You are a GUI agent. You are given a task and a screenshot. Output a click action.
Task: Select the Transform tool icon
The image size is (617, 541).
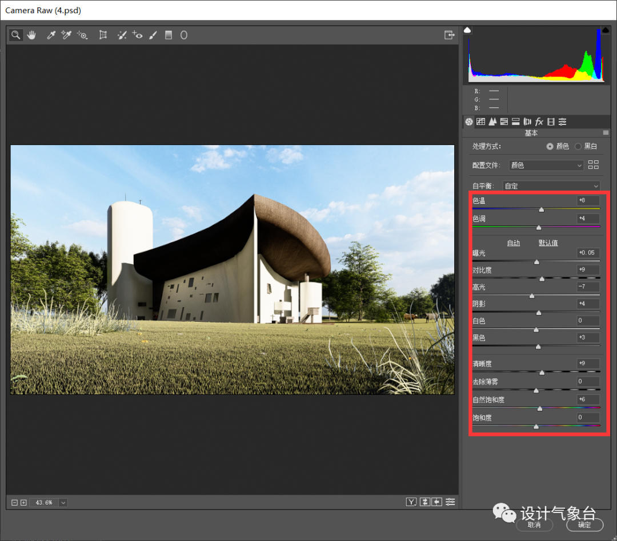pos(103,35)
